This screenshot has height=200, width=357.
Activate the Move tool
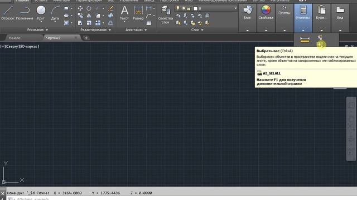(80, 8)
